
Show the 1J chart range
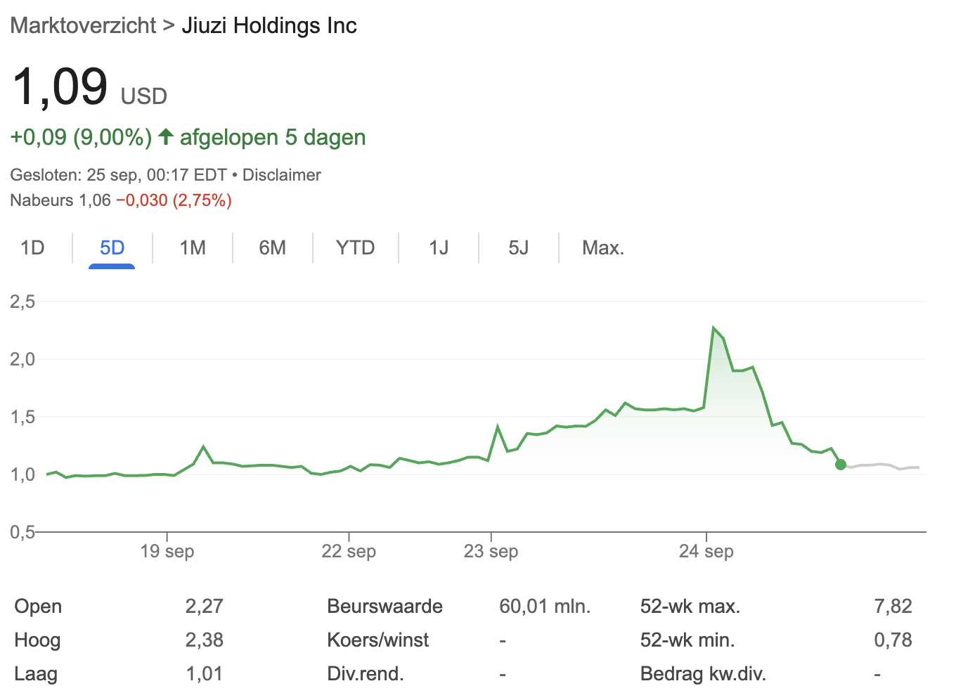pyautogui.click(x=439, y=248)
